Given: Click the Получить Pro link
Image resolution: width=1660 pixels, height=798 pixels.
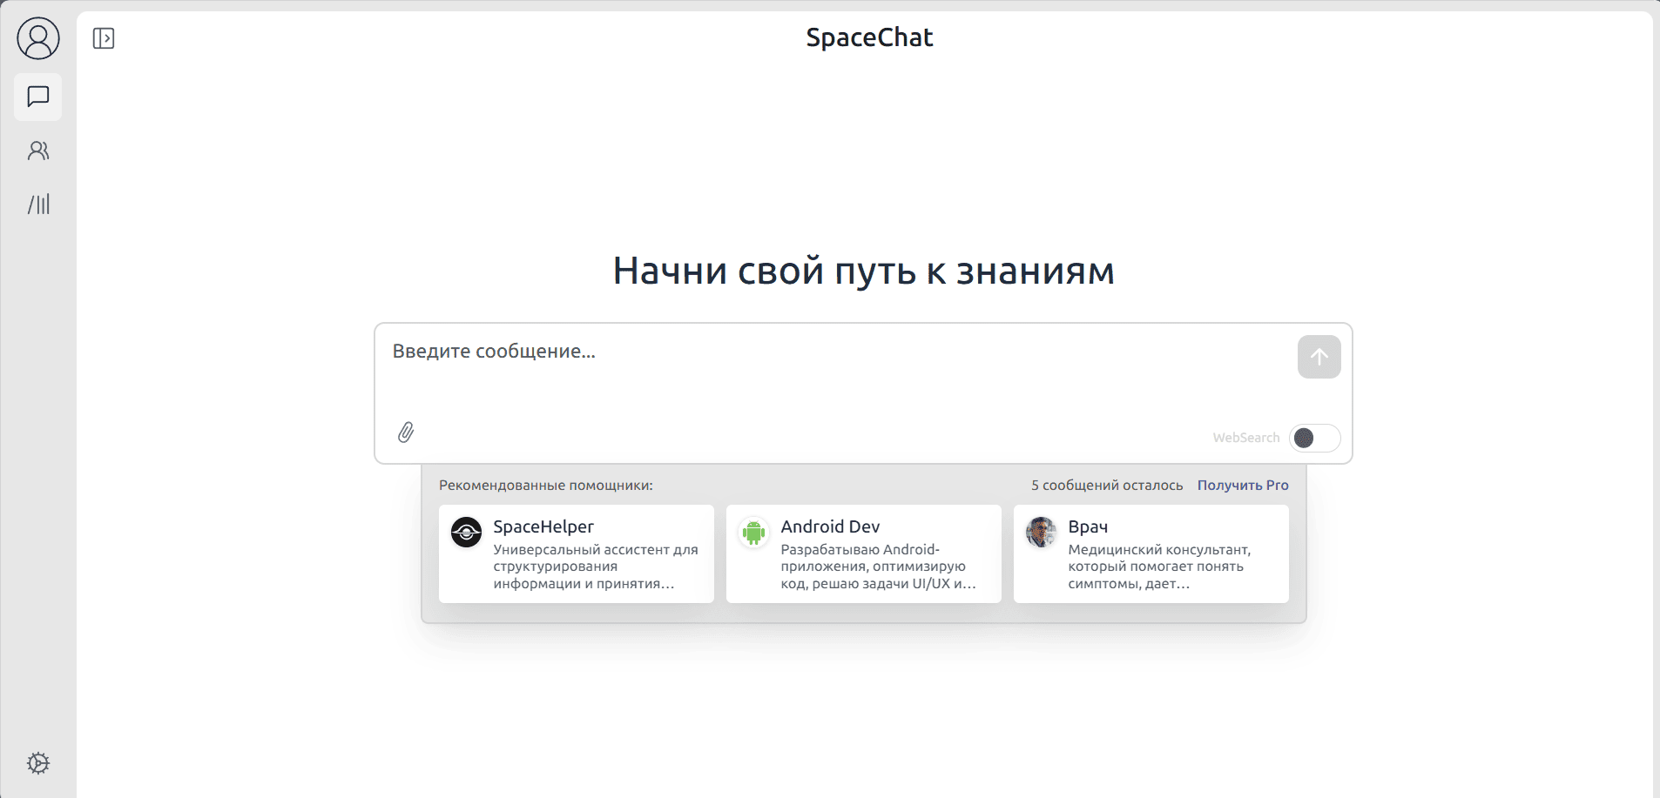Looking at the screenshot, I should [x=1242, y=486].
